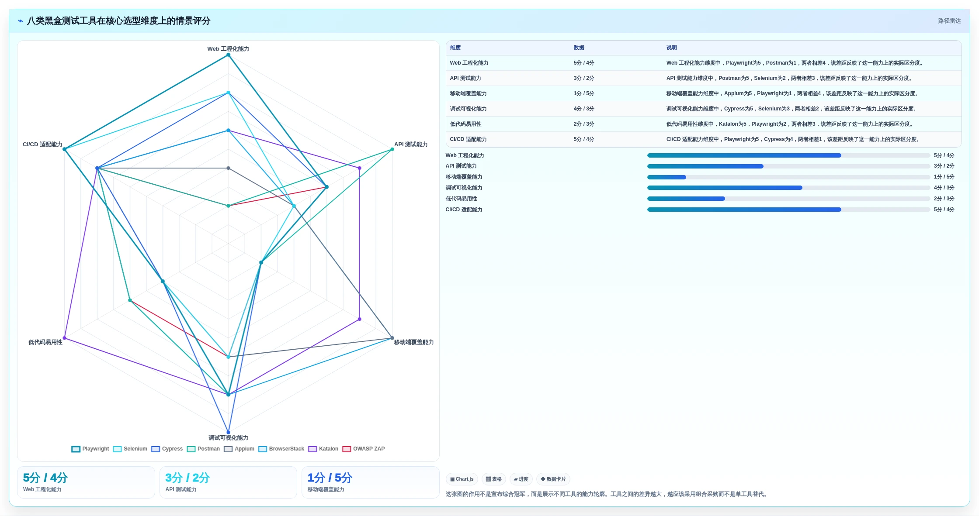Select the 移动端覆盖能力 table row name

click(469, 93)
